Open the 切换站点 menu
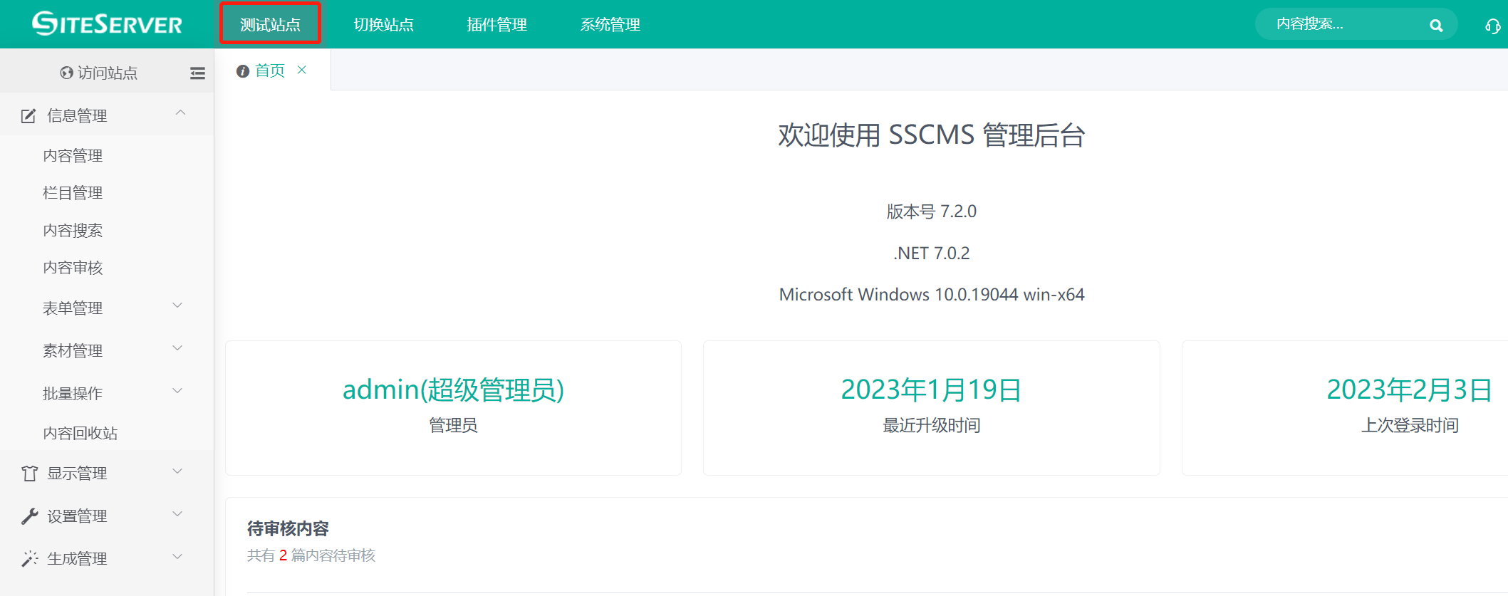Screen dimensions: 1508x596 coord(383,25)
